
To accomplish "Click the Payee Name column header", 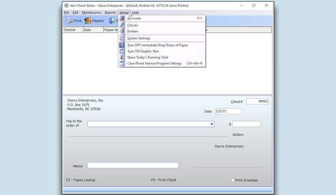I will click(111, 30).
